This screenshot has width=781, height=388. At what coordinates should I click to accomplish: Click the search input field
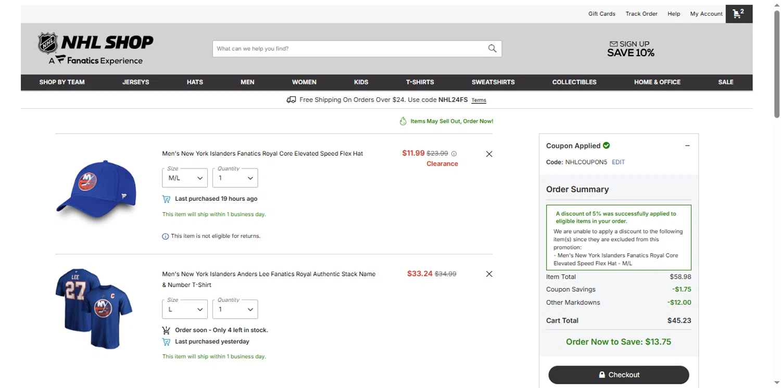click(349, 48)
